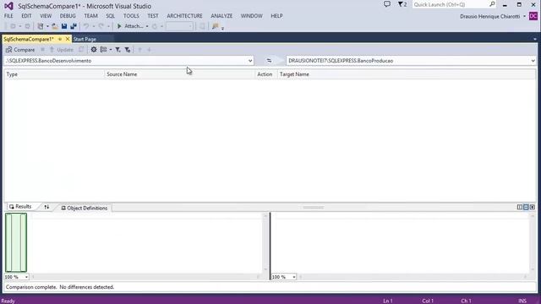Open the right pane 100 % zoom dropdown
Image resolution: width=541 pixels, height=304 pixels.
293,277
